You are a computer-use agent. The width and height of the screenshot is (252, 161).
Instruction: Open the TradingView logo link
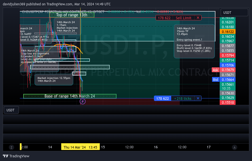tap(16, 156)
